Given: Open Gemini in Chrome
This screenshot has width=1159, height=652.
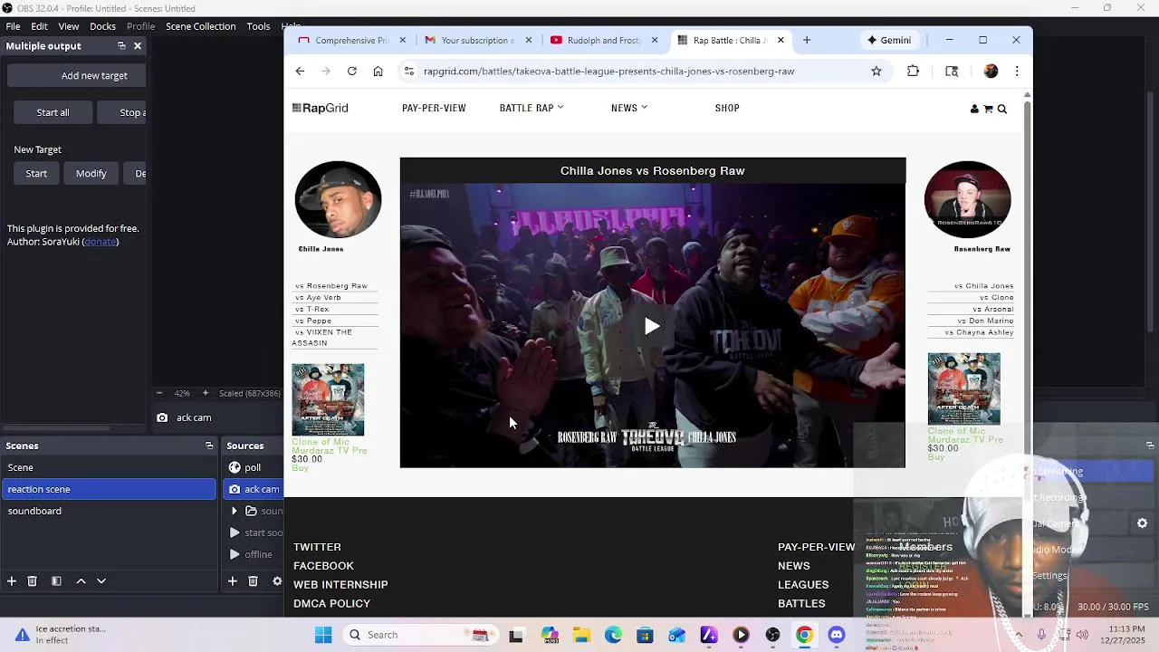Looking at the screenshot, I should click(889, 40).
